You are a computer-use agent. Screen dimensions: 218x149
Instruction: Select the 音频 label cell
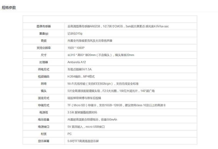point(44,41)
